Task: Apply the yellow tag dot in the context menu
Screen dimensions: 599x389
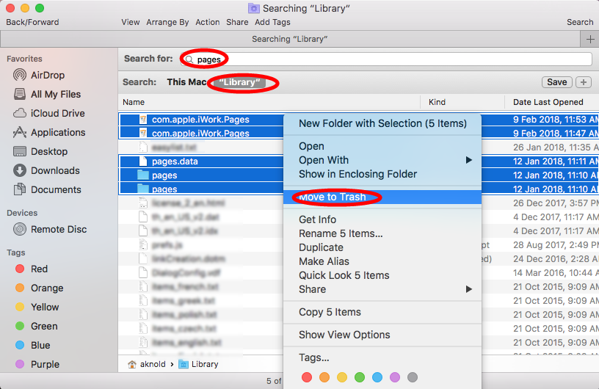Action: point(342,377)
